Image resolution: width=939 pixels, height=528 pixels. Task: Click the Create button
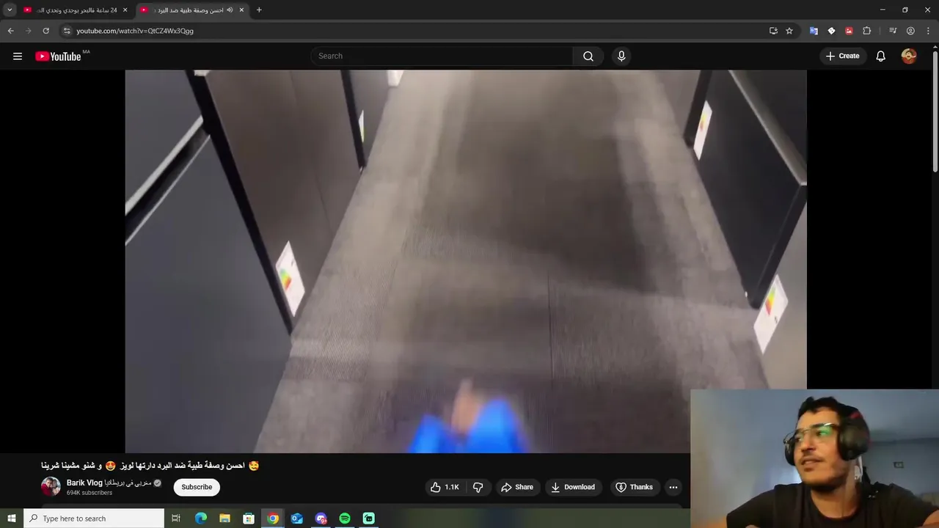click(842, 56)
